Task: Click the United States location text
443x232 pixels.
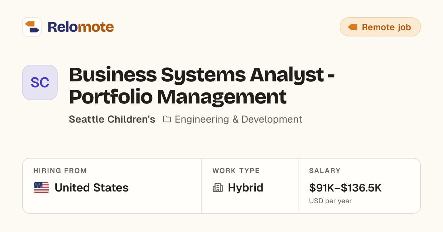Action: (92, 188)
